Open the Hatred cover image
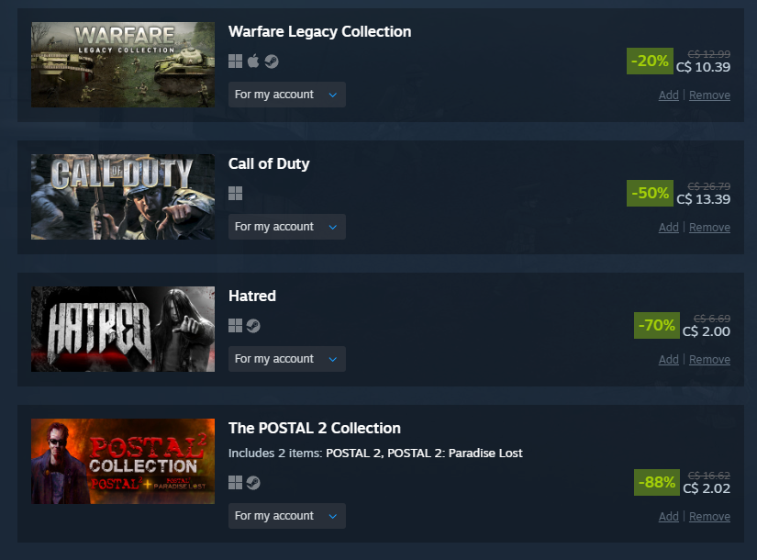Screen dimensions: 757x560 coord(123,329)
